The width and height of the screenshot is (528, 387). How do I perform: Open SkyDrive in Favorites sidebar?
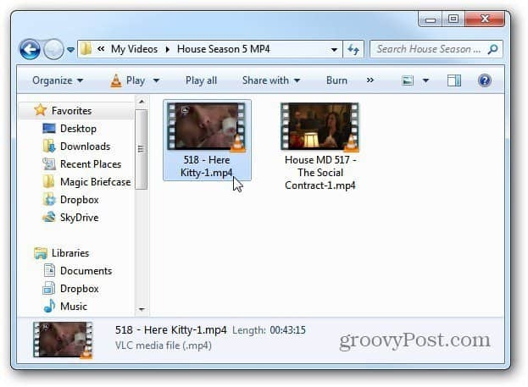(x=79, y=218)
